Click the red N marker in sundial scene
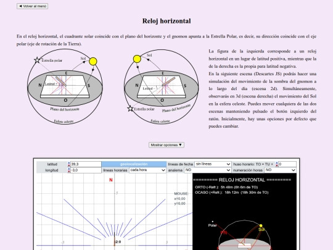Image resolution: width=333 pixels, height=250 pixels. pos(111,180)
